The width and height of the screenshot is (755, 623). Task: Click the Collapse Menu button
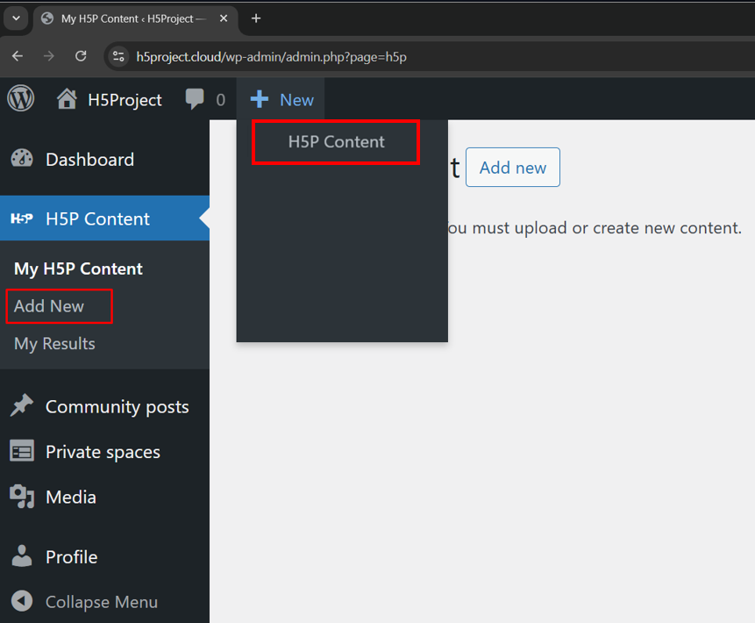tap(104, 601)
